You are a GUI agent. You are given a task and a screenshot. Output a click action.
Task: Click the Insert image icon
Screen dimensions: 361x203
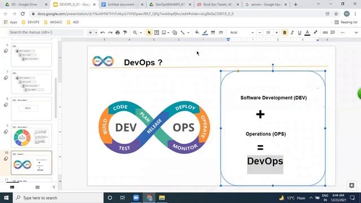[x=164, y=33]
